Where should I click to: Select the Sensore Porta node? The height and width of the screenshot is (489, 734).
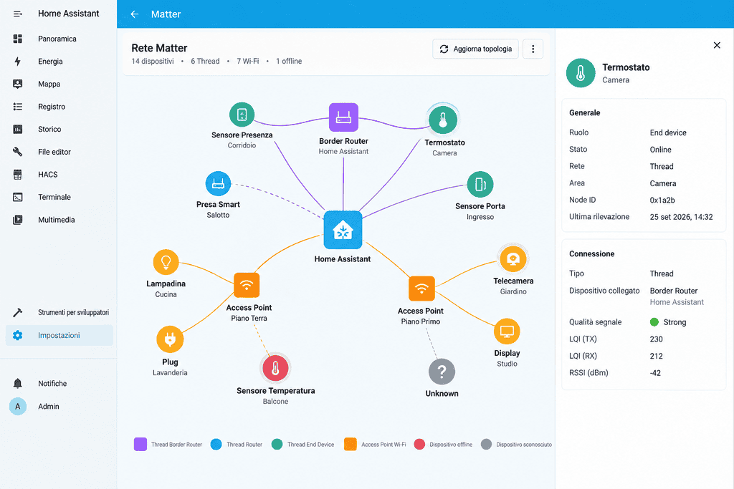point(480,184)
